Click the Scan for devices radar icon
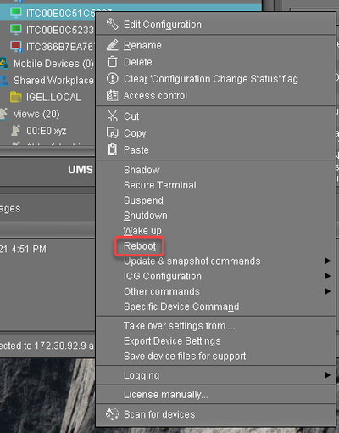Image resolution: width=339 pixels, height=433 pixels. pyautogui.click(x=112, y=414)
